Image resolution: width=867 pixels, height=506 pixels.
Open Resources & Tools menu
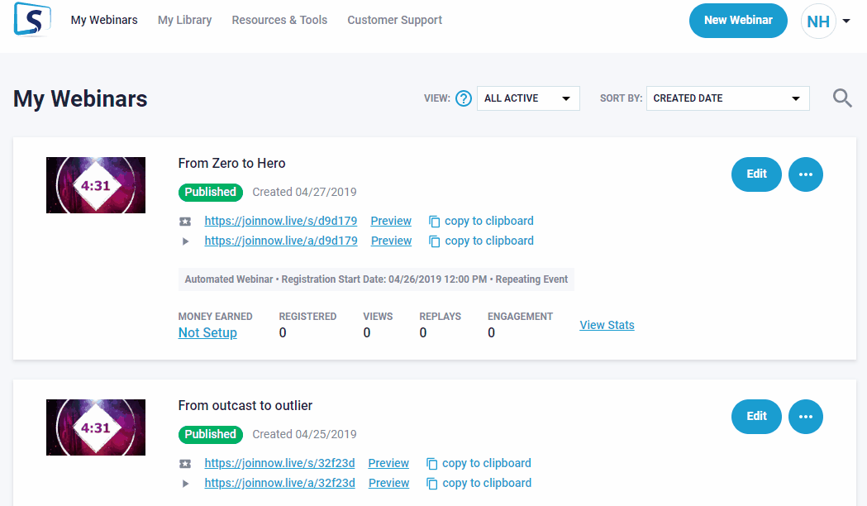[x=279, y=20]
